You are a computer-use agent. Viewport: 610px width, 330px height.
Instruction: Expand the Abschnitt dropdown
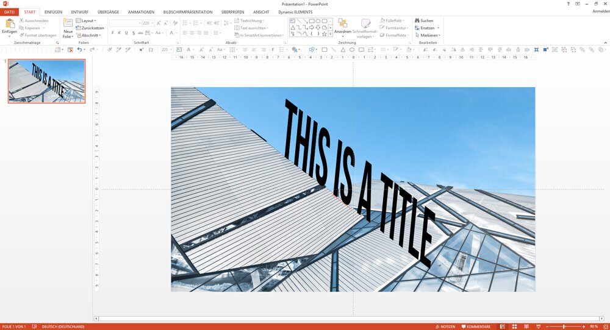90,35
